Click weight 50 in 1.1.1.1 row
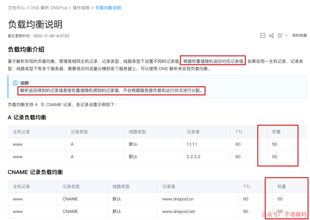Image resolution: width=310 pixels, height=220 pixels. 275,144
